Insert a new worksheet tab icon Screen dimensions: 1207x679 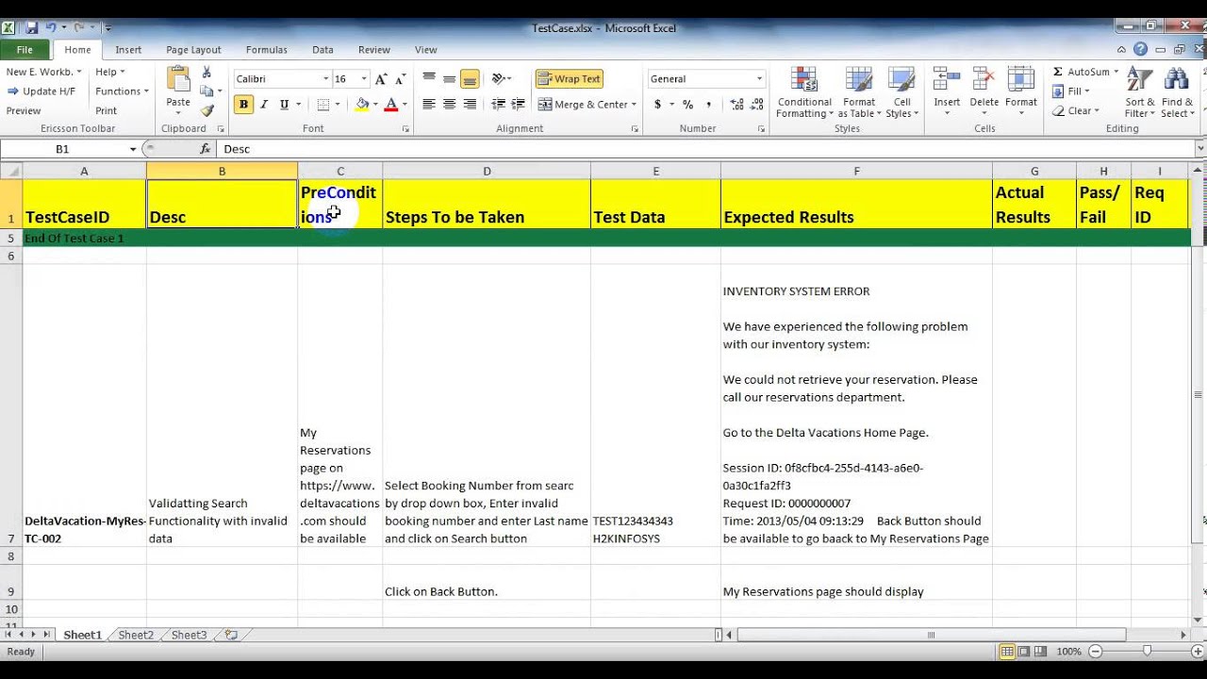(231, 636)
